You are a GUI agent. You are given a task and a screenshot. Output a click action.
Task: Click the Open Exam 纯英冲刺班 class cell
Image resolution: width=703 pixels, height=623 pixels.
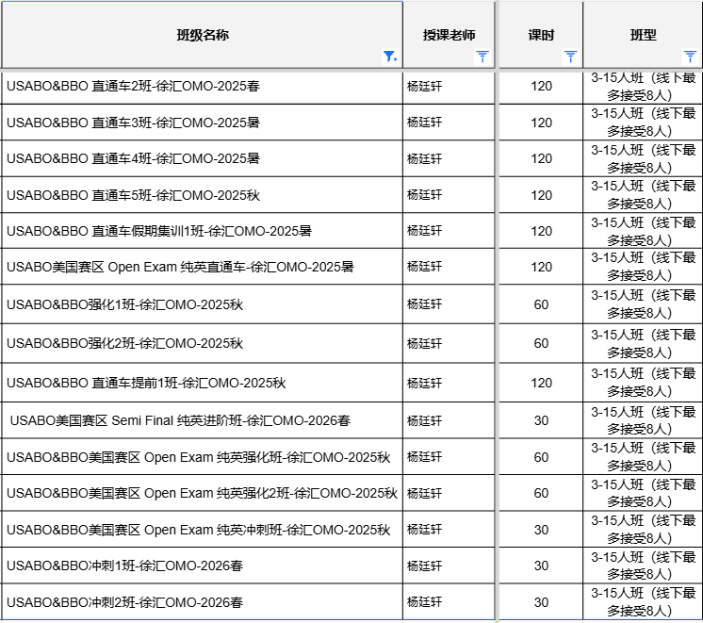[198, 530]
